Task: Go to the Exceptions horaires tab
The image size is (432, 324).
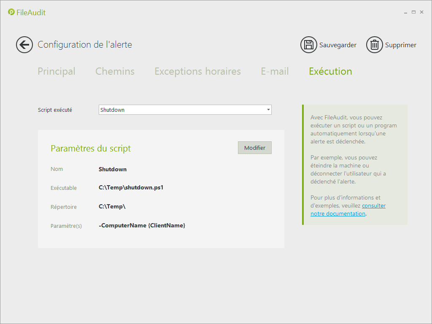Action: pos(197,71)
